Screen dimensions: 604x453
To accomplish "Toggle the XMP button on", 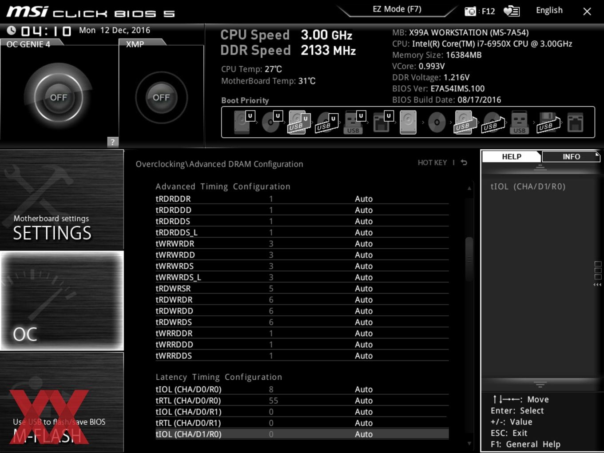I will pyautogui.click(x=161, y=97).
